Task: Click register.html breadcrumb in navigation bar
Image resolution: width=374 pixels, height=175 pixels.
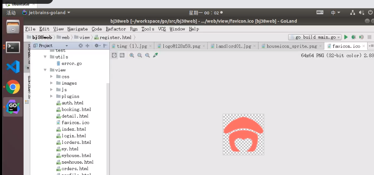Action: (x=113, y=37)
